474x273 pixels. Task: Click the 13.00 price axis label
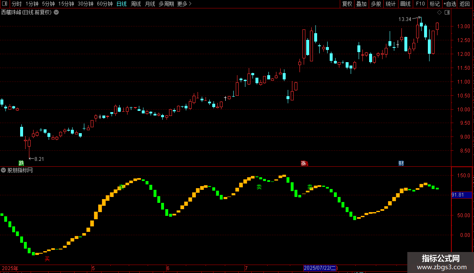pos(464,26)
